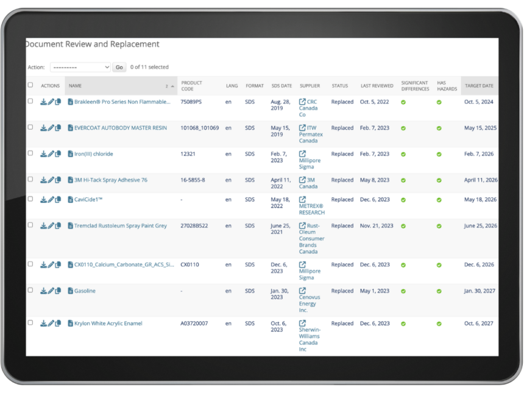The image size is (524, 393).
Task: Open Tremclad Rustoleum Spray Paint Grey link
Action: coord(120,226)
